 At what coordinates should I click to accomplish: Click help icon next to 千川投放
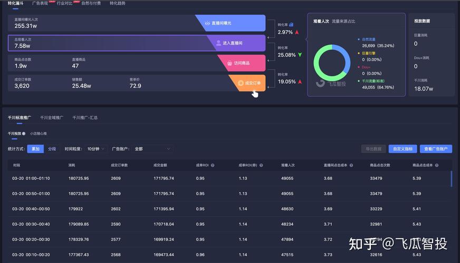[x=24, y=134]
